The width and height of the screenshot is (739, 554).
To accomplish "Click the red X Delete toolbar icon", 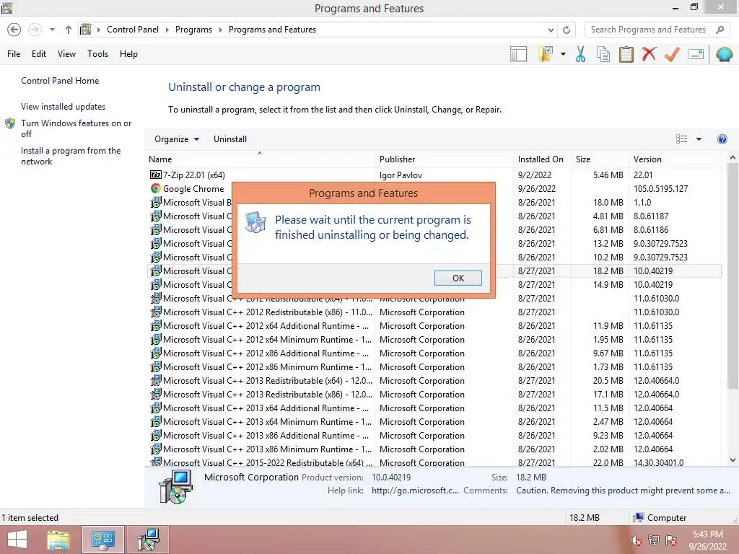I will point(649,54).
